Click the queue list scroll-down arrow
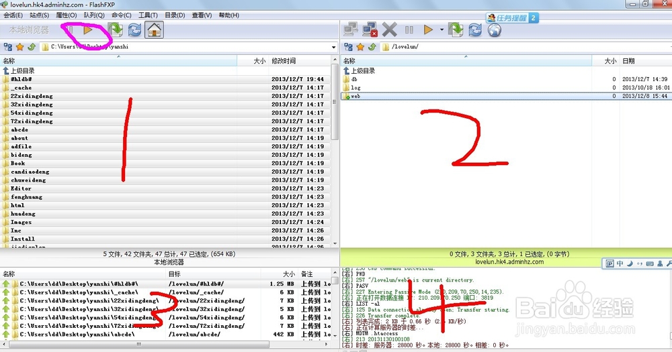Viewport: 672px width, 352px height. 335,336
